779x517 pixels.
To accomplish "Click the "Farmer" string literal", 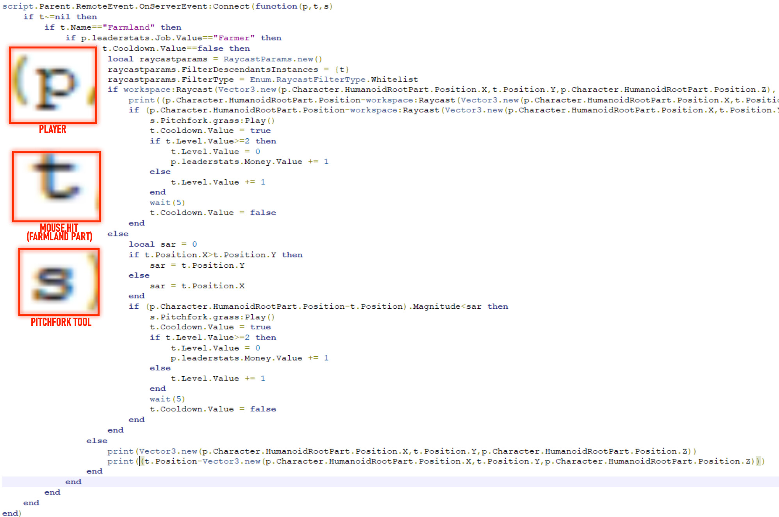I will (234, 38).
